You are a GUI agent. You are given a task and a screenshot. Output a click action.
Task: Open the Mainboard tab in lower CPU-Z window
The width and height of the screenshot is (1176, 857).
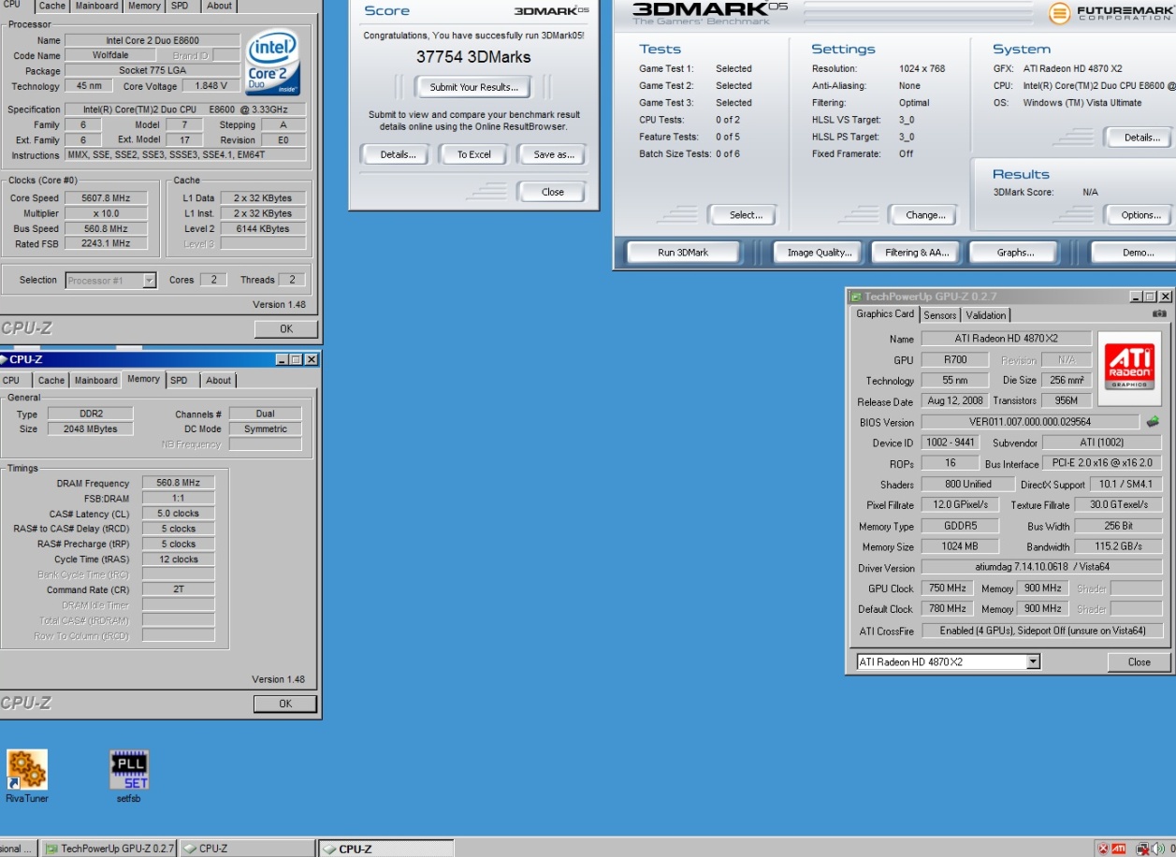point(96,381)
